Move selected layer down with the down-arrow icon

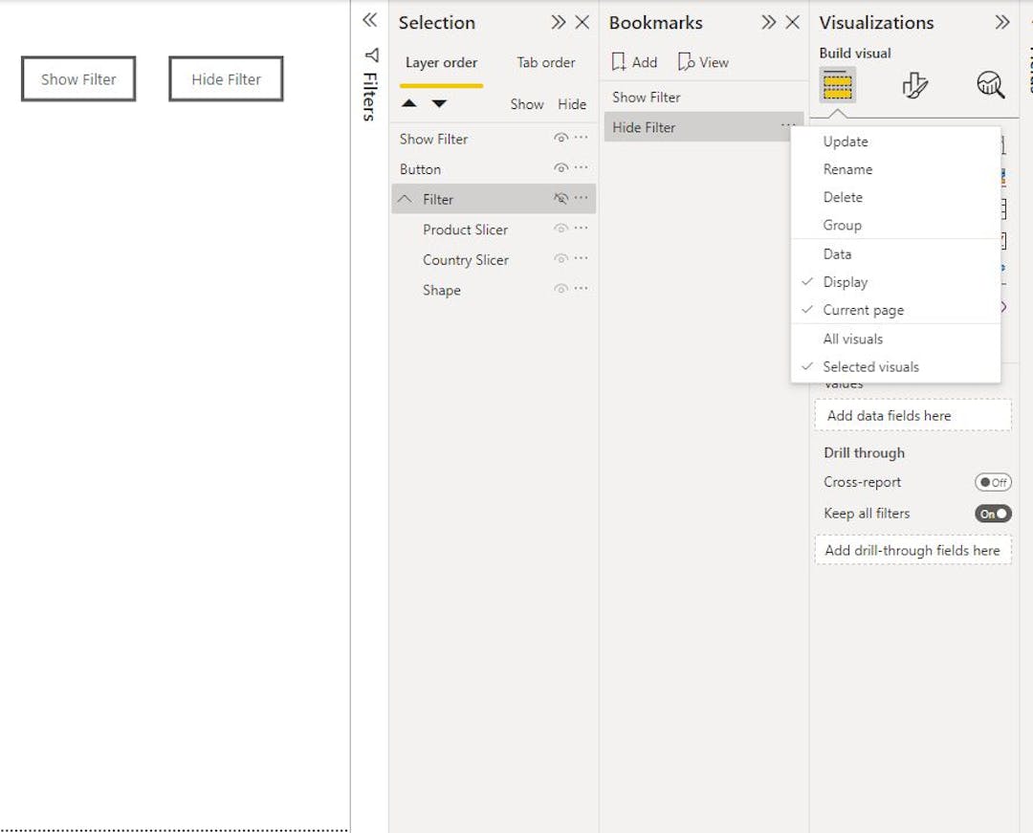tap(437, 104)
